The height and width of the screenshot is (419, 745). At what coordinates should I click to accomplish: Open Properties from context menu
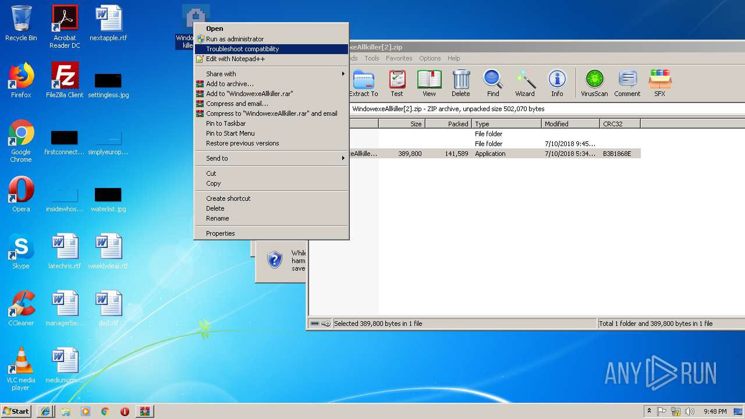pos(271,233)
